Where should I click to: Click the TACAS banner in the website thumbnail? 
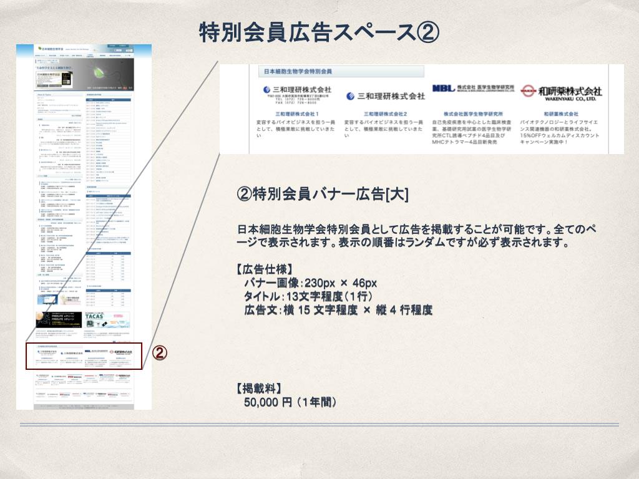click(107, 320)
